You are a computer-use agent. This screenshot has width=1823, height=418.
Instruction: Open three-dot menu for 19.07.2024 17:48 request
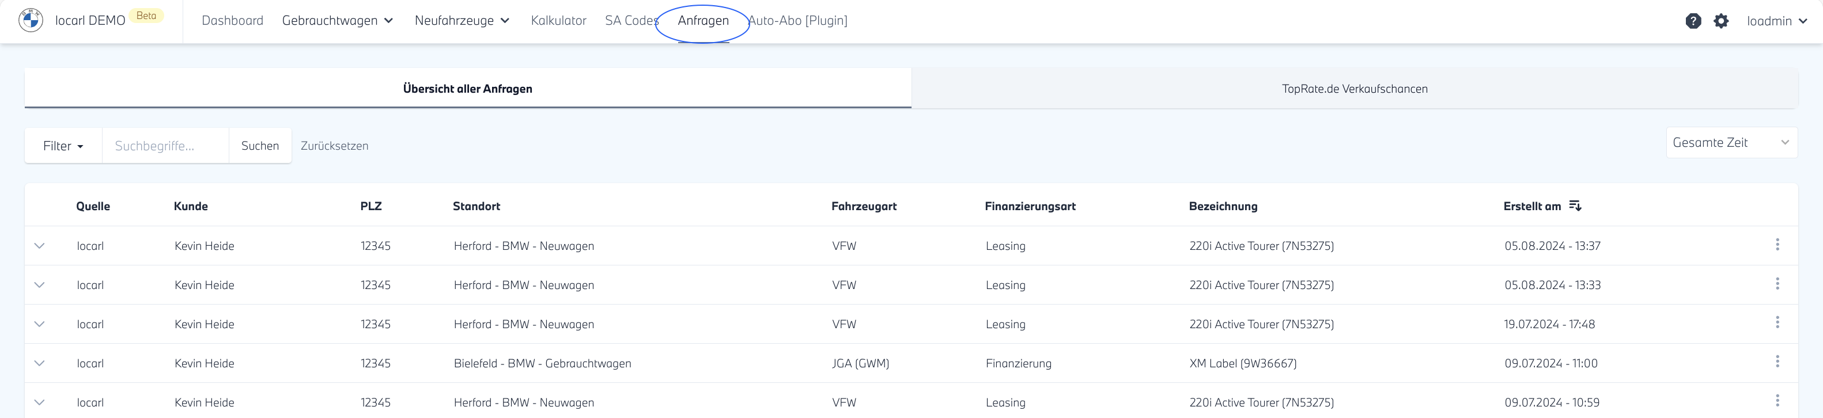click(1777, 322)
